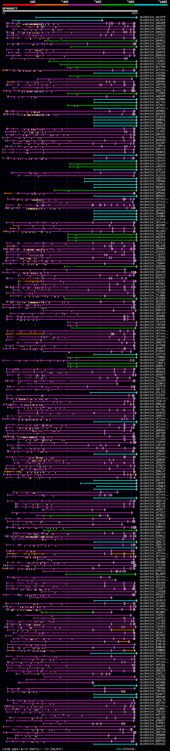170x751 pixels.
Task: Click the =100char scale legend
Action: click(x=126, y=749)
